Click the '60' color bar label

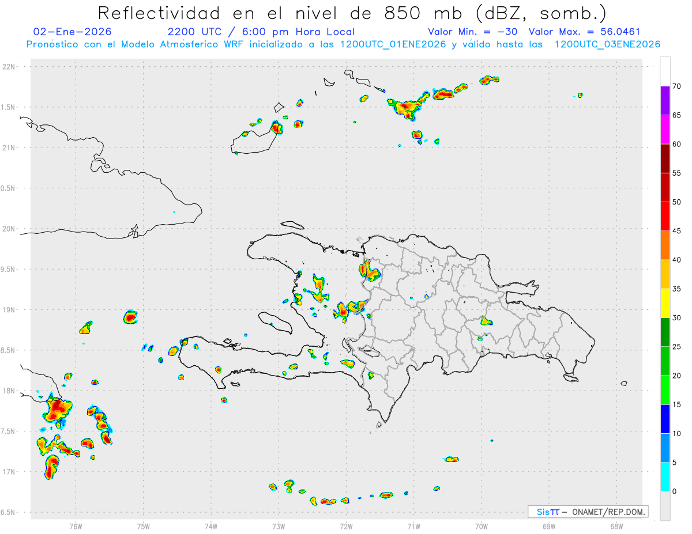pos(677,144)
